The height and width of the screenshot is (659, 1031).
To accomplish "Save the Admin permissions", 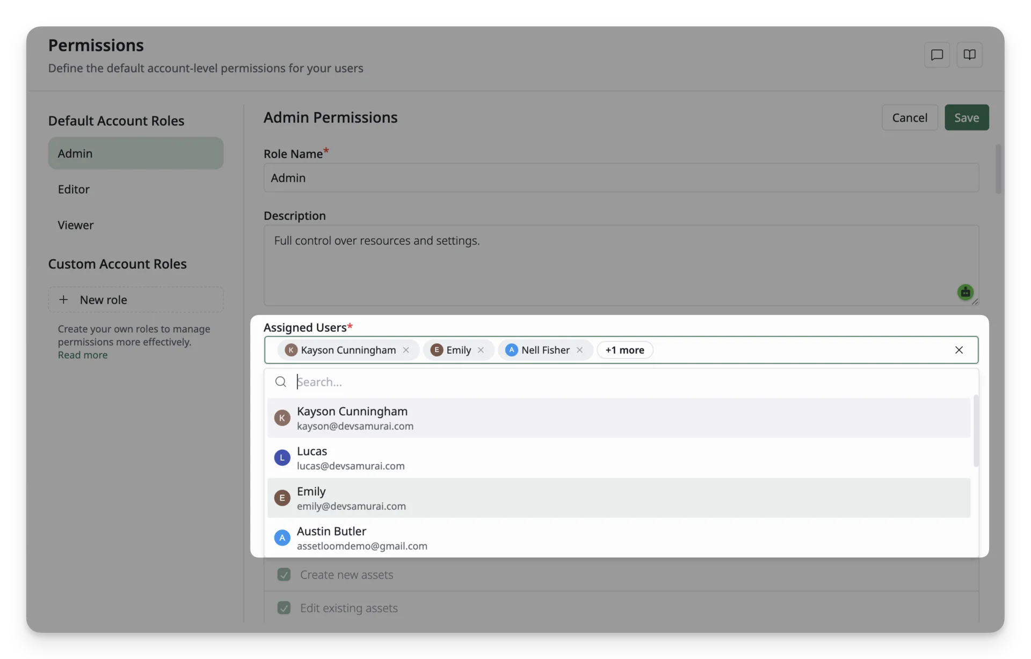I will (967, 118).
